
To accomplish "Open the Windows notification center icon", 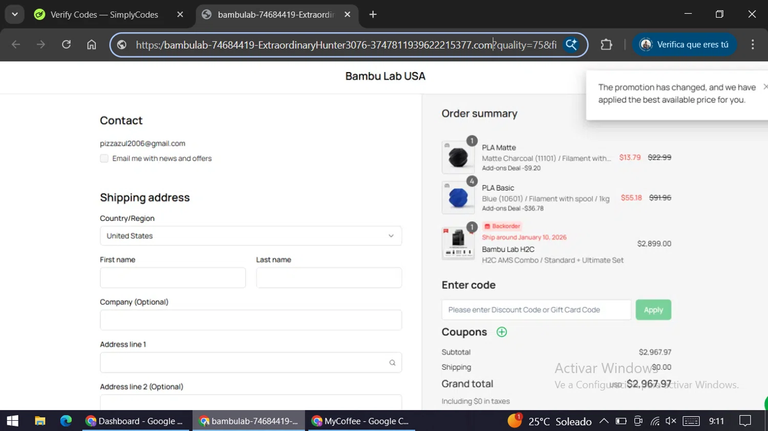I will click(745, 421).
